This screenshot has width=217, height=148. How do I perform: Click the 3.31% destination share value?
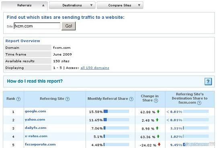tap(176, 128)
